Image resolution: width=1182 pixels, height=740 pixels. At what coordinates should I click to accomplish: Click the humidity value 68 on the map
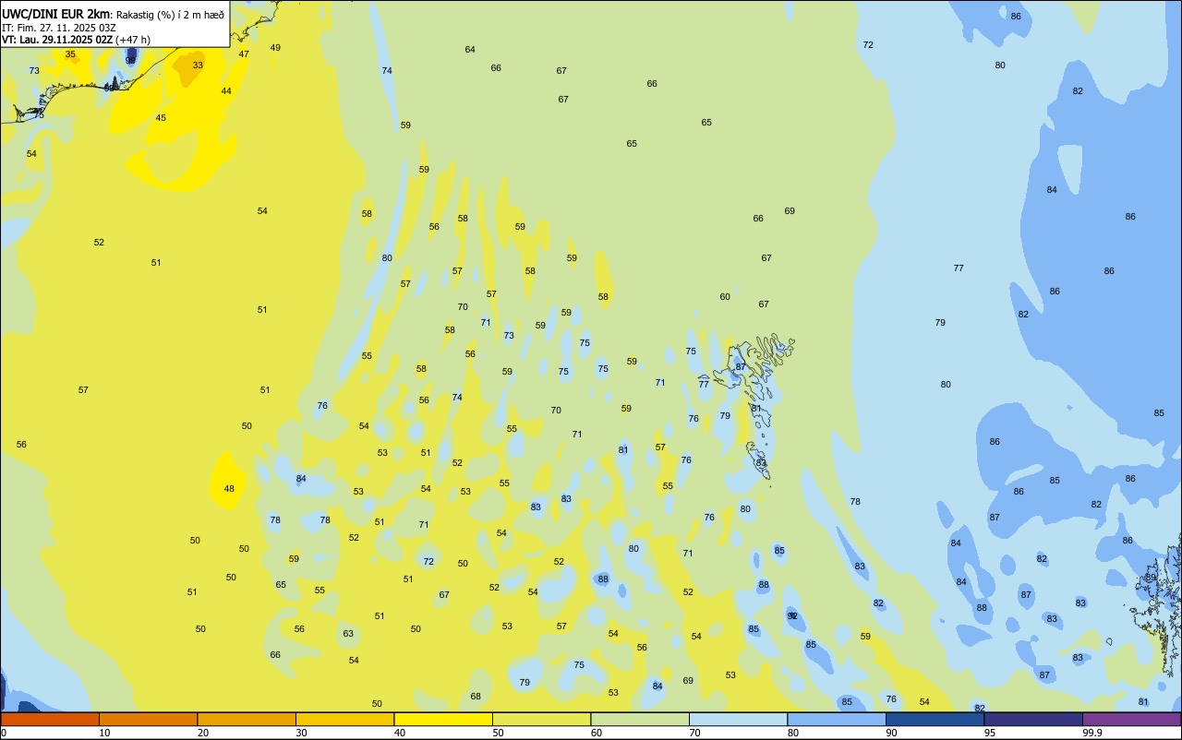point(476,697)
